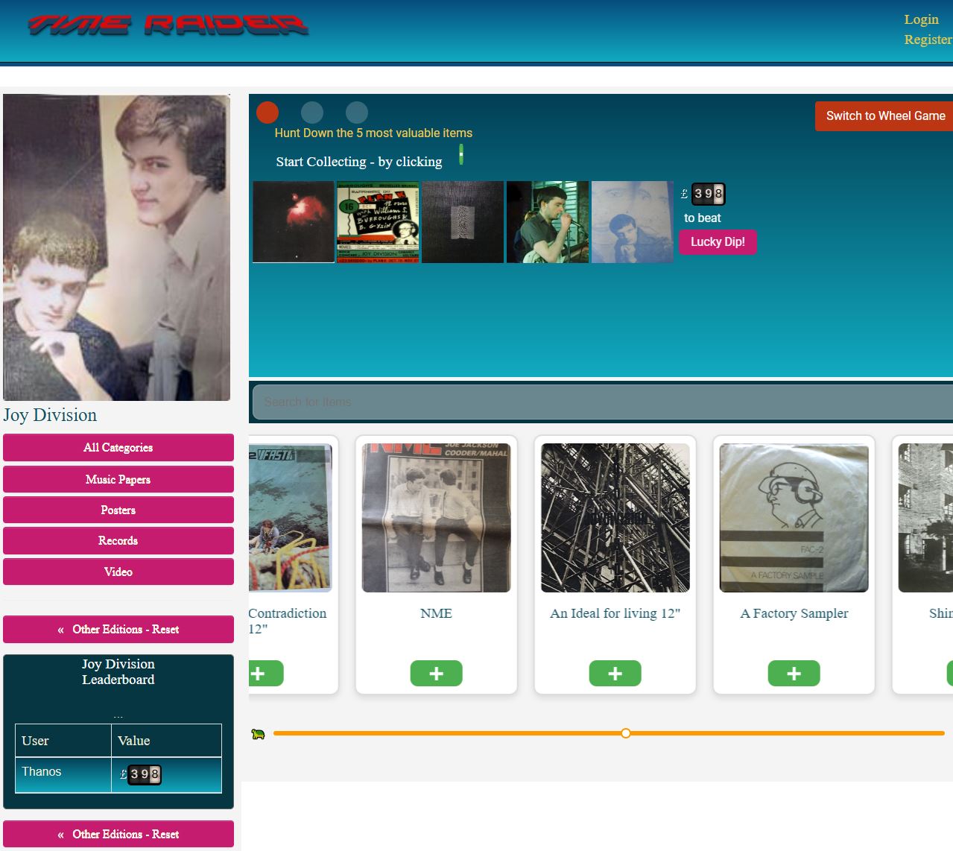Click the A Factory Sampler sleeve image
This screenshot has width=953, height=851.
[794, 518]
